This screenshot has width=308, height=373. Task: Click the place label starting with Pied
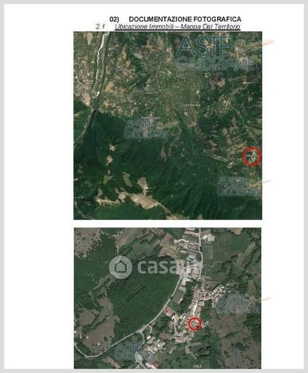(151, 117)
